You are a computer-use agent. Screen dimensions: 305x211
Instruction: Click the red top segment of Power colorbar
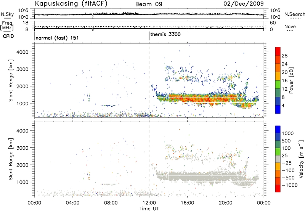[x=278, y=51]
